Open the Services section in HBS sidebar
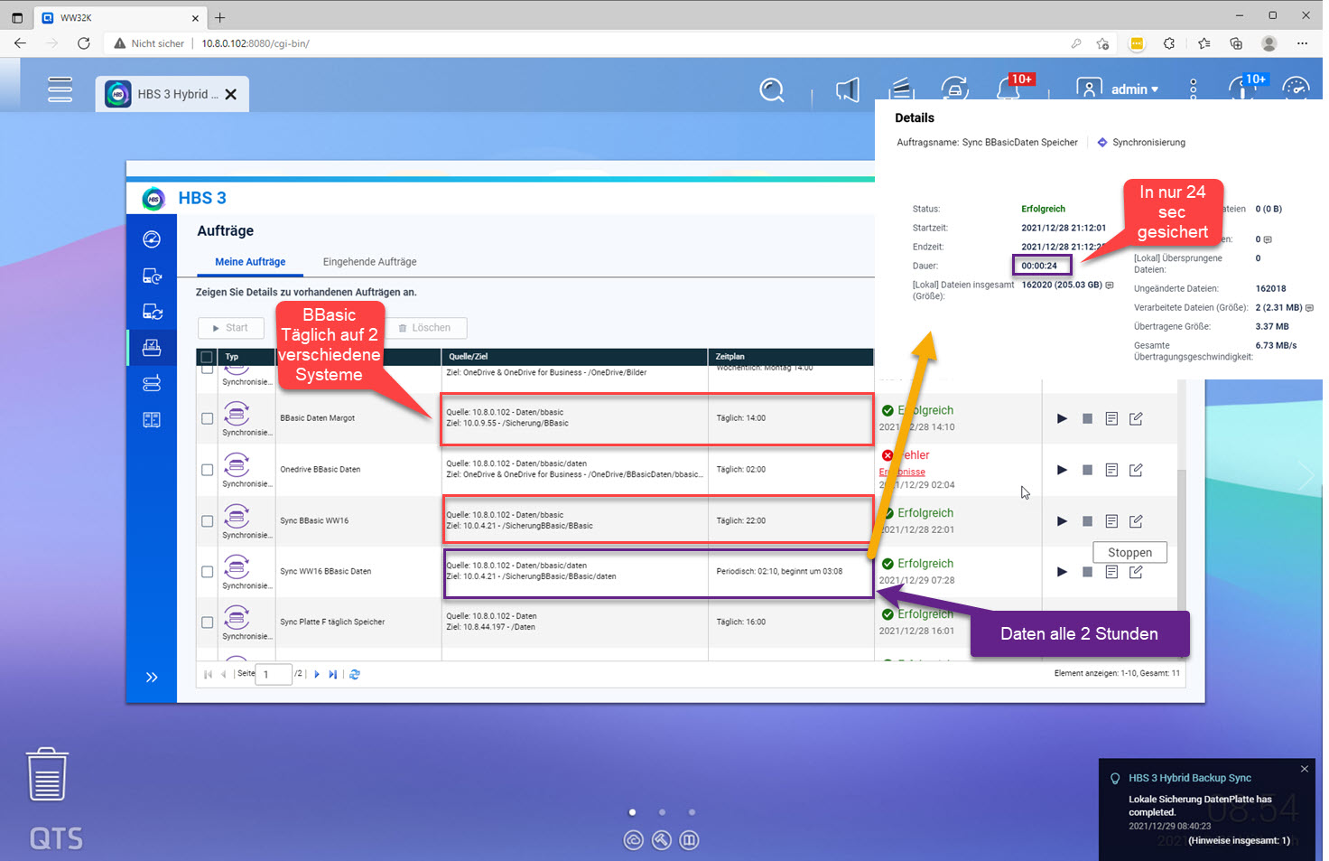The height and width of the screenshot is (861, 1329). pyautogui.click(x=152, y=419)
